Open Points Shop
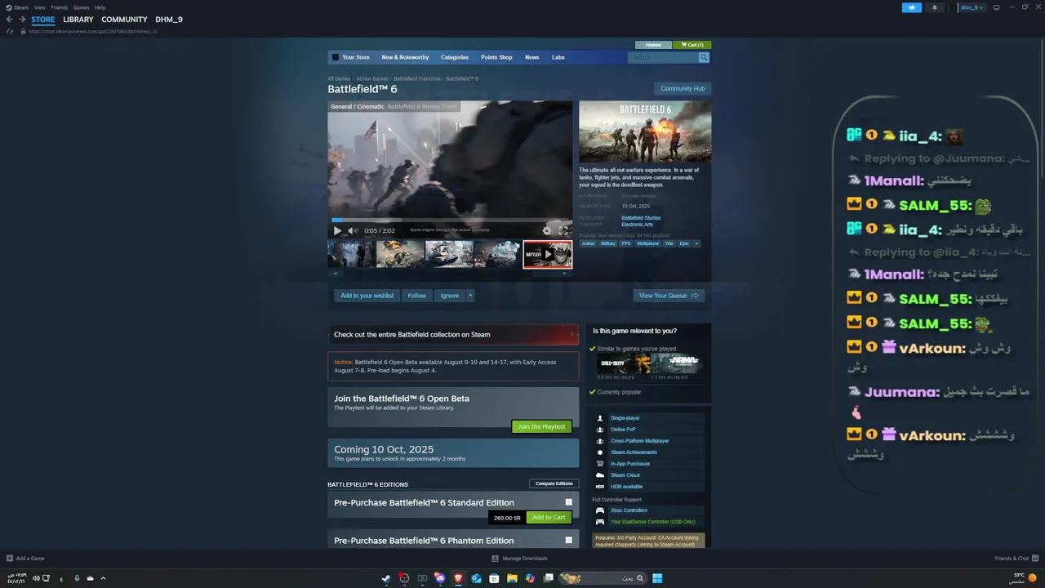 [x=496, y=57]
